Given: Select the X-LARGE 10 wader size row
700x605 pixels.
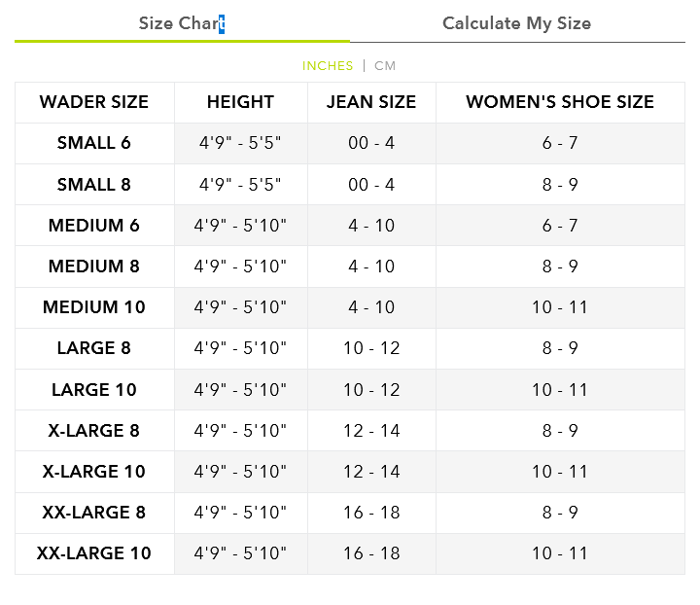Looking at the screenshot, I should [350, 472].
